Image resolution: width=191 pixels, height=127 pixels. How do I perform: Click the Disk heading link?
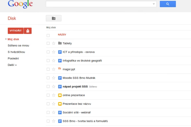(12, 18)
